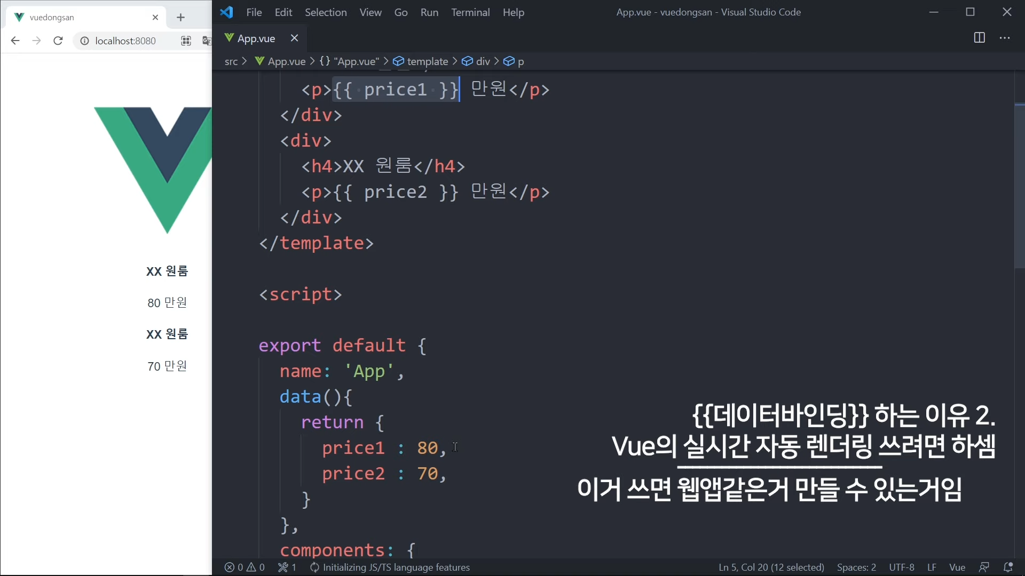Change indentation via Spaces: 2
Image resolution: width=1025 pixels, height=576 pixels.
click(856, 567)
